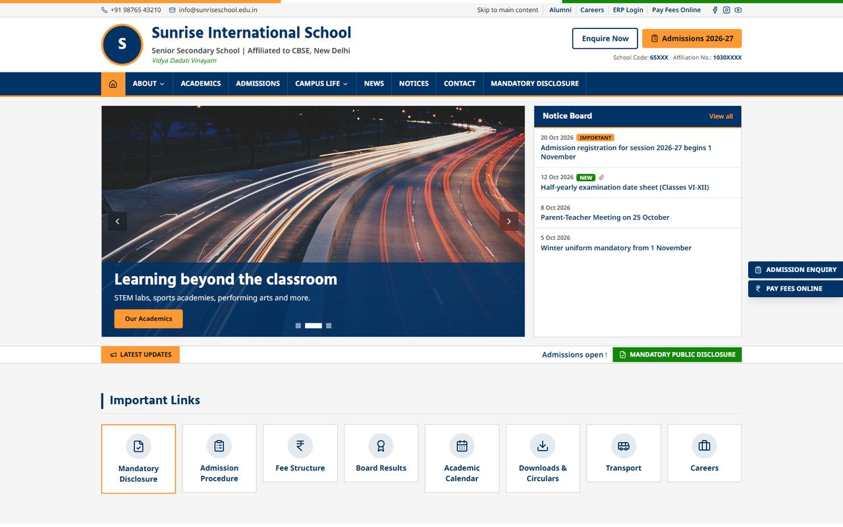
Task: Open the floating Pay Fees Online side tab
Action: [796, 289]
